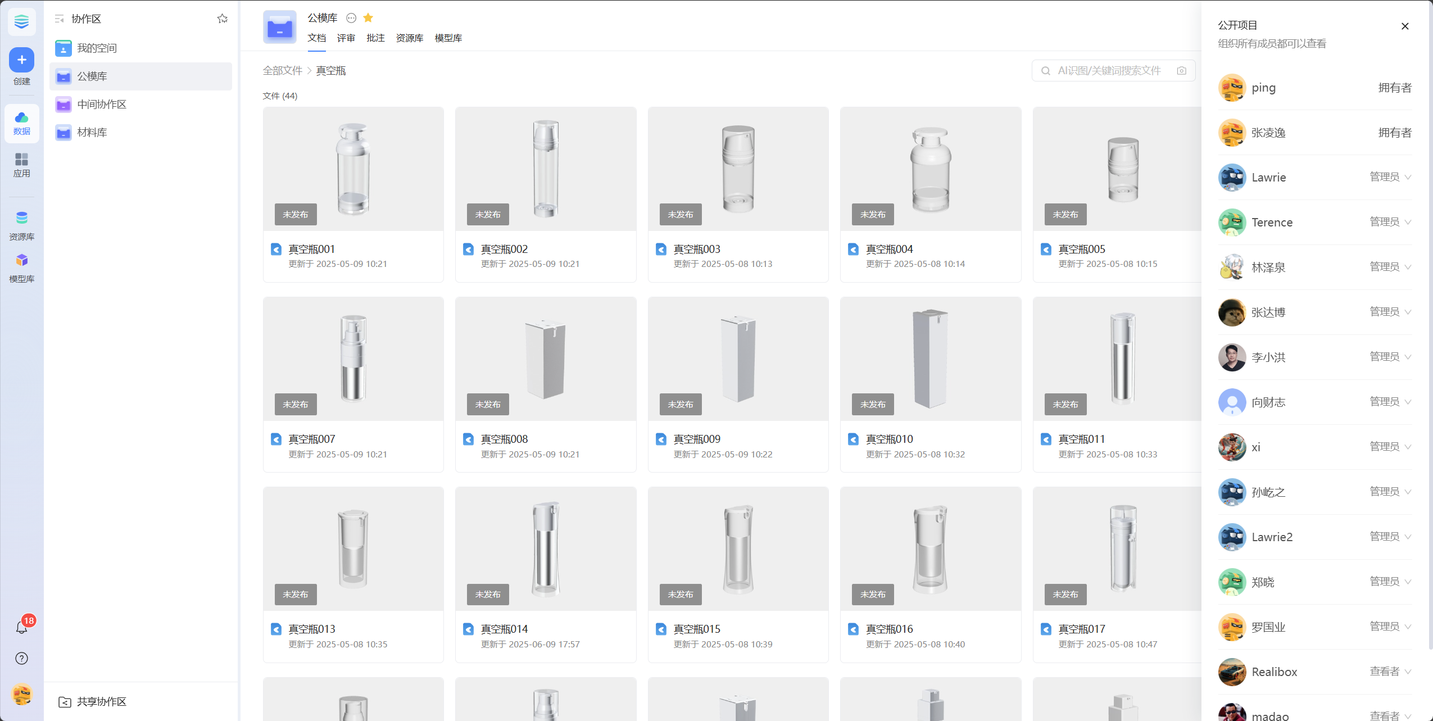1433x721 pixels.
Task: Open the 真空瓶008 thumbnail
Action: (x=546, y=359)
